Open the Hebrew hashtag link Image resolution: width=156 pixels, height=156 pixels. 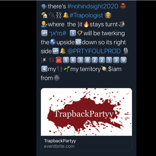pyautogui.click(x=58, y=33)
